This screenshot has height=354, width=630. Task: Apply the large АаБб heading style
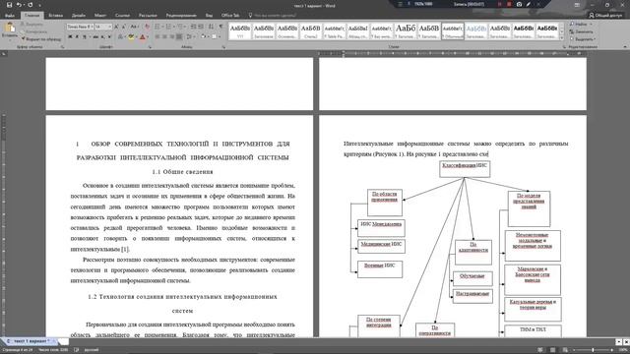[x=406, y=30]
